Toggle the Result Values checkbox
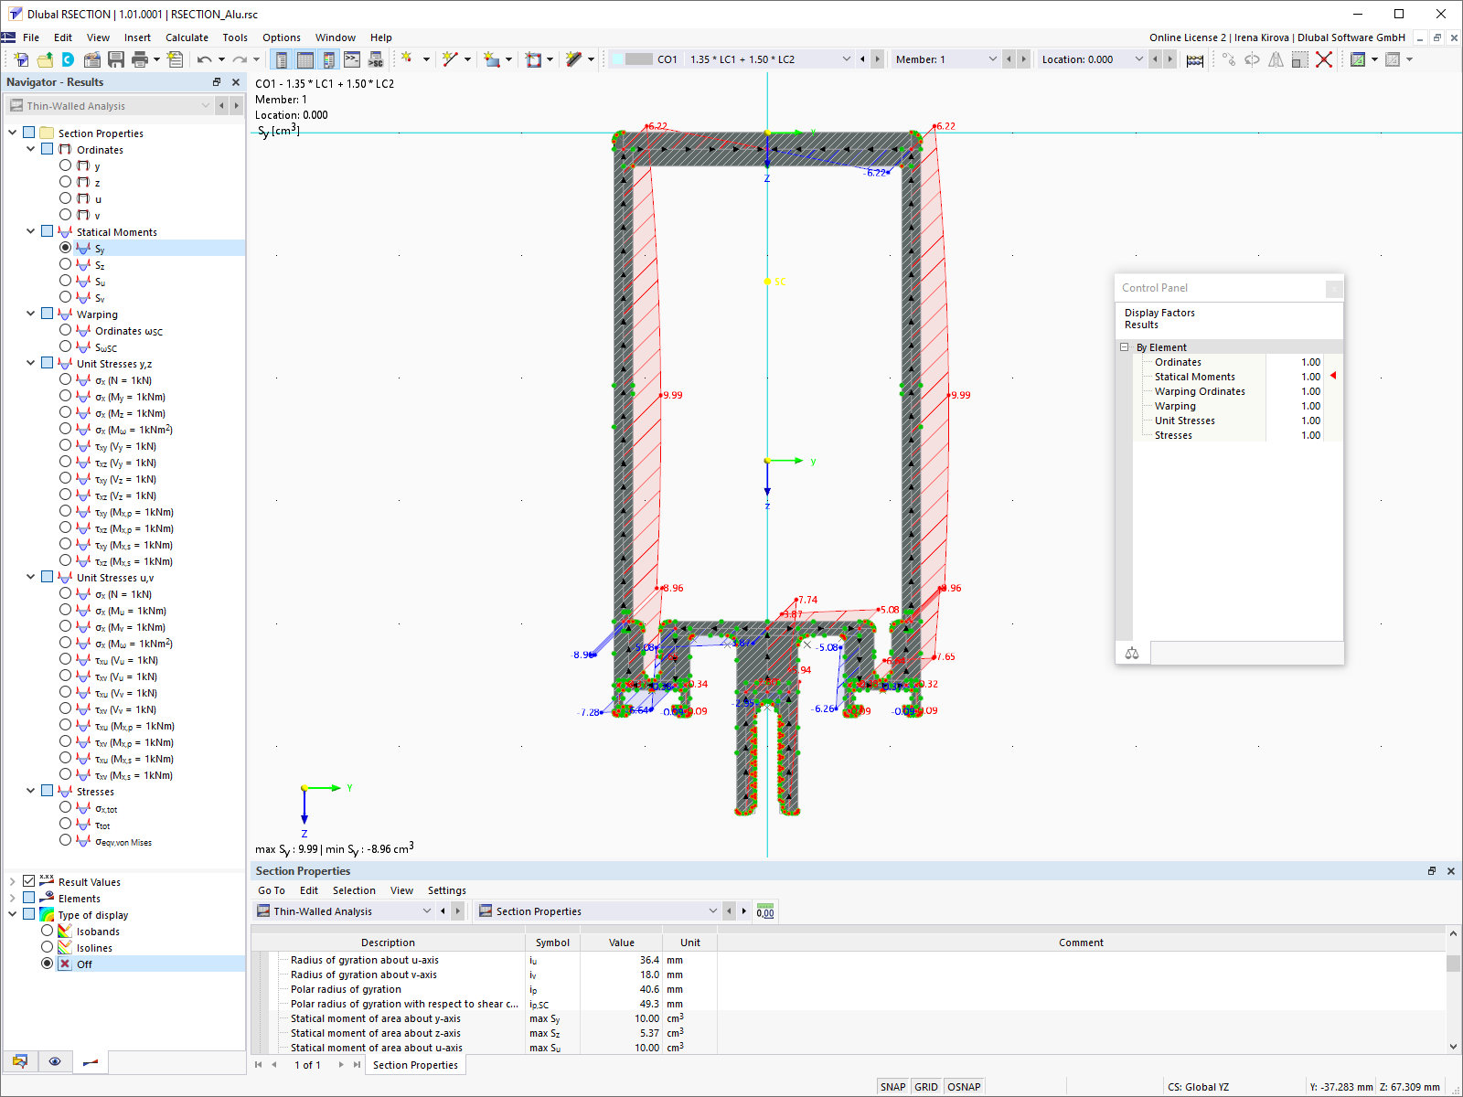The height and width of the screenshot is (1097, 1463). click(29, 881)
